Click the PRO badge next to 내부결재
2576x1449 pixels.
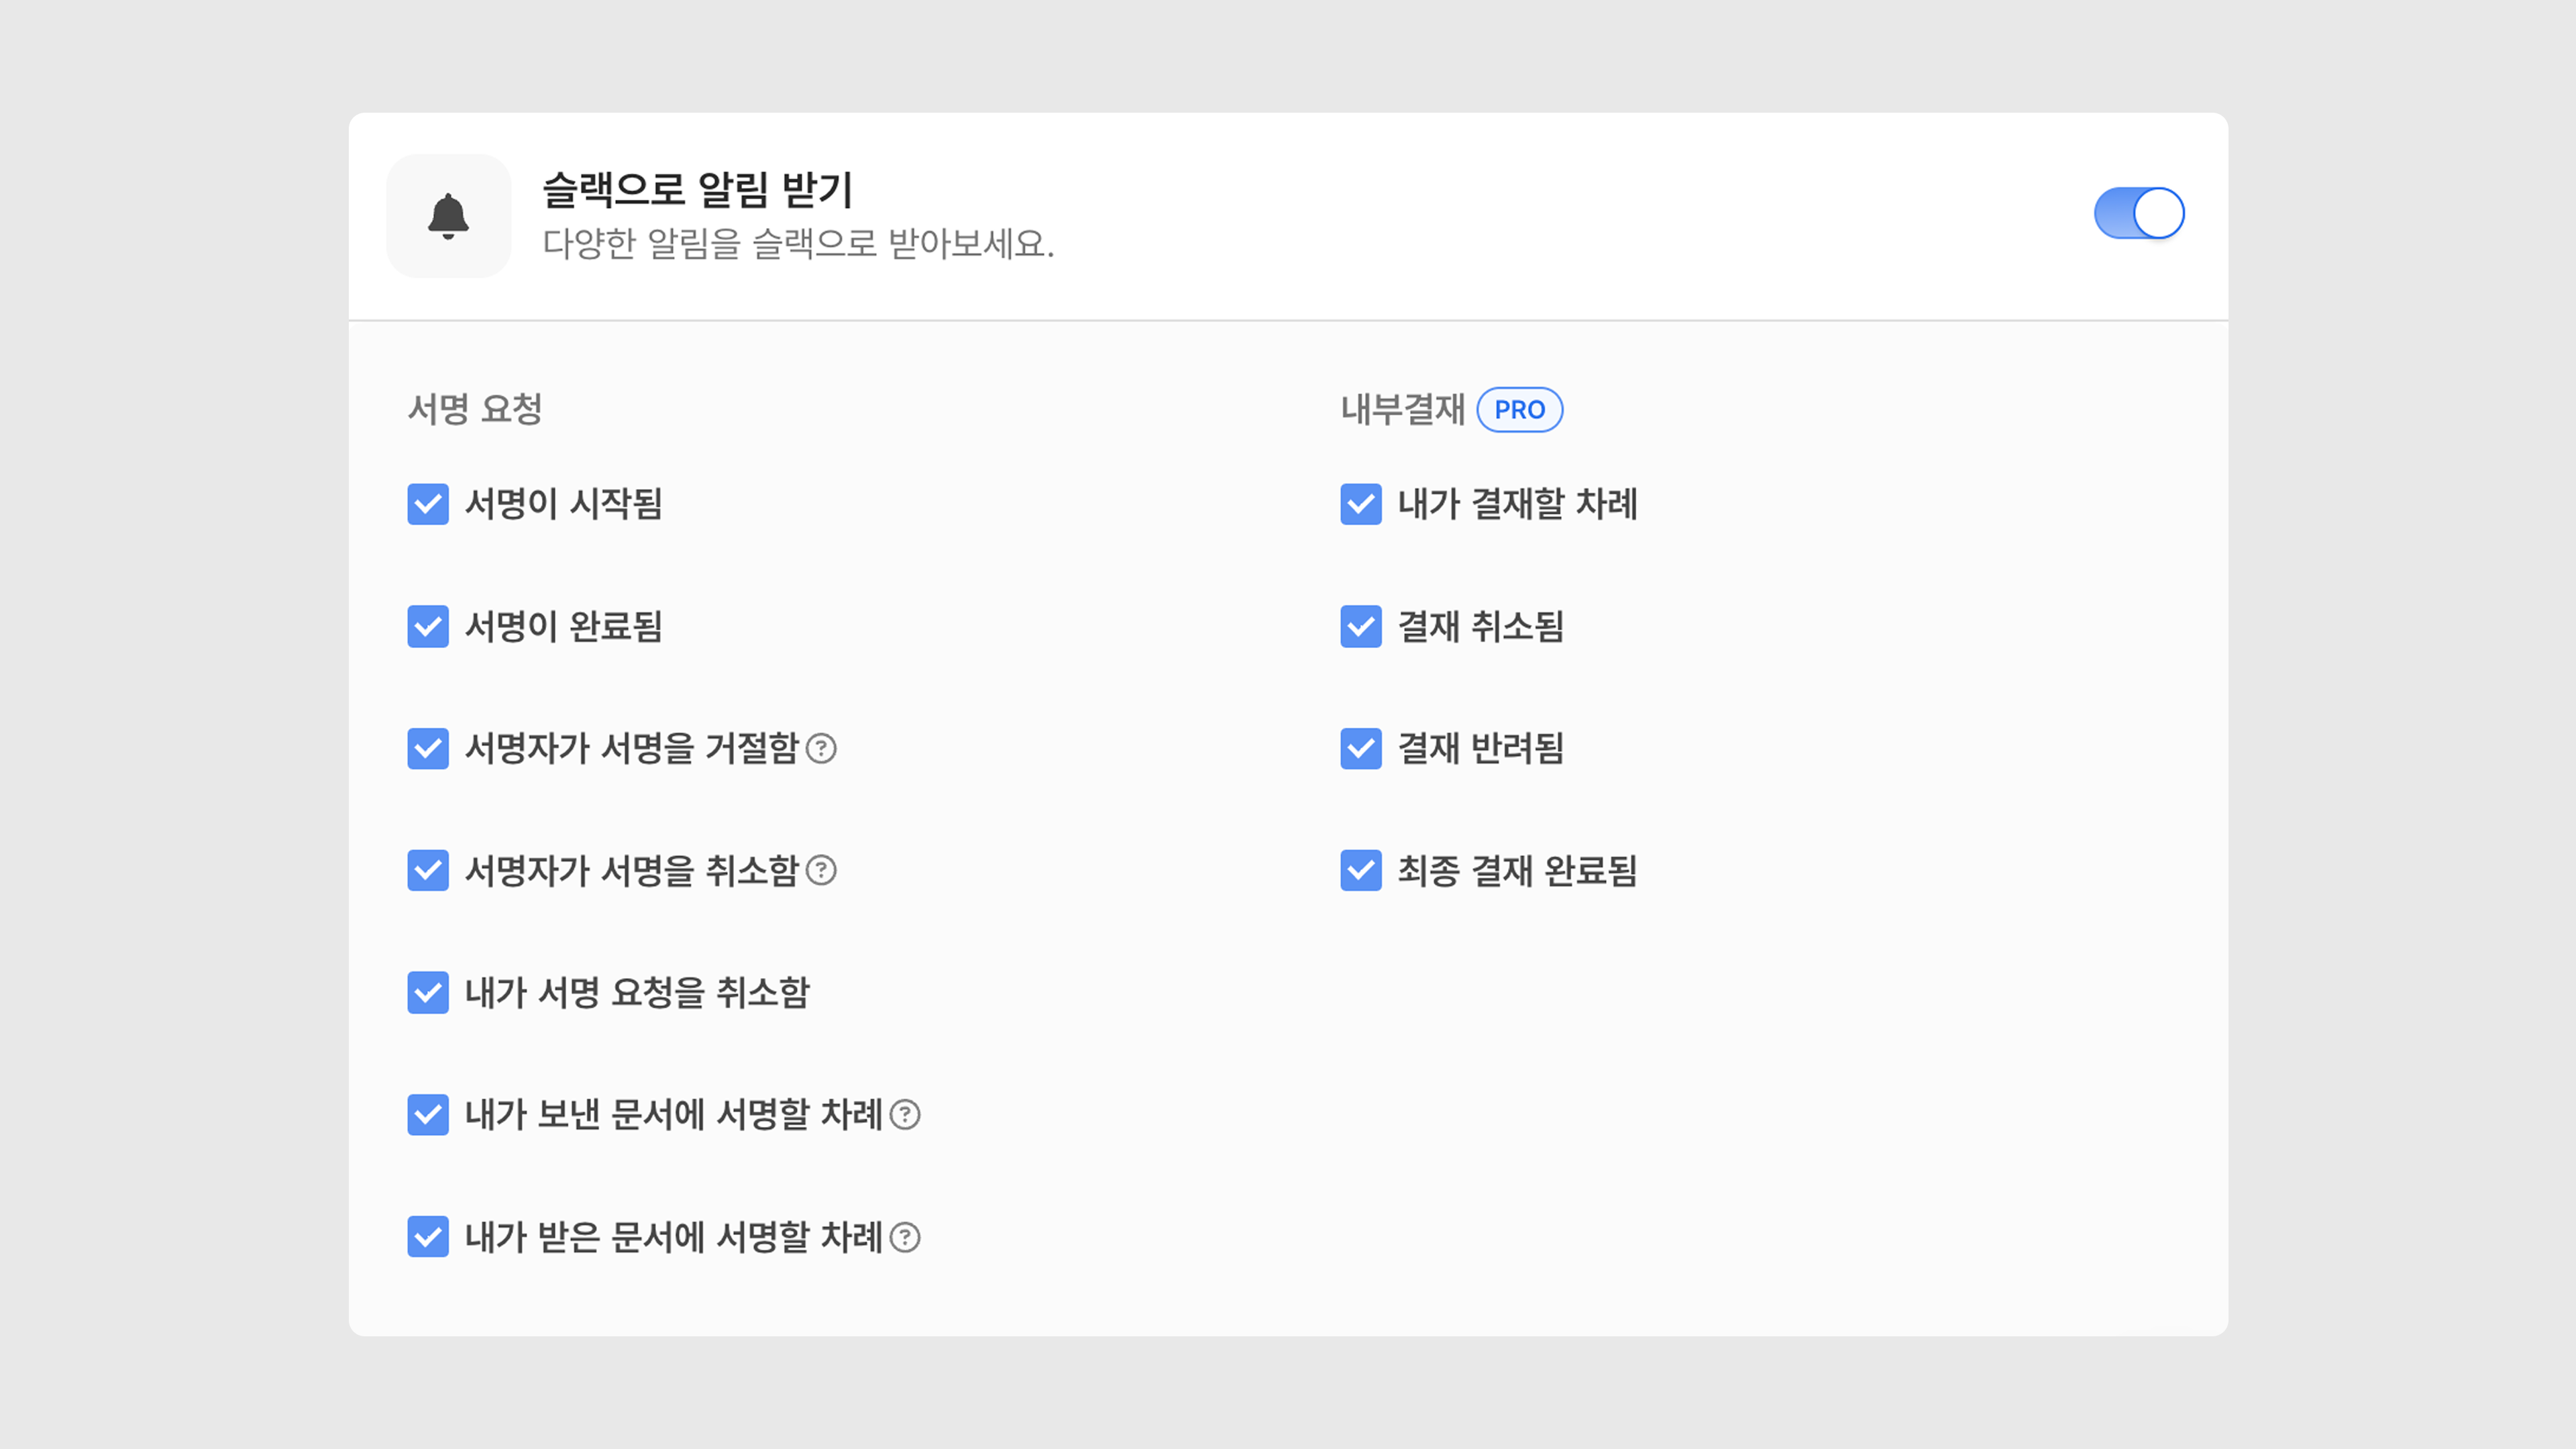[x=1519, y=410]
